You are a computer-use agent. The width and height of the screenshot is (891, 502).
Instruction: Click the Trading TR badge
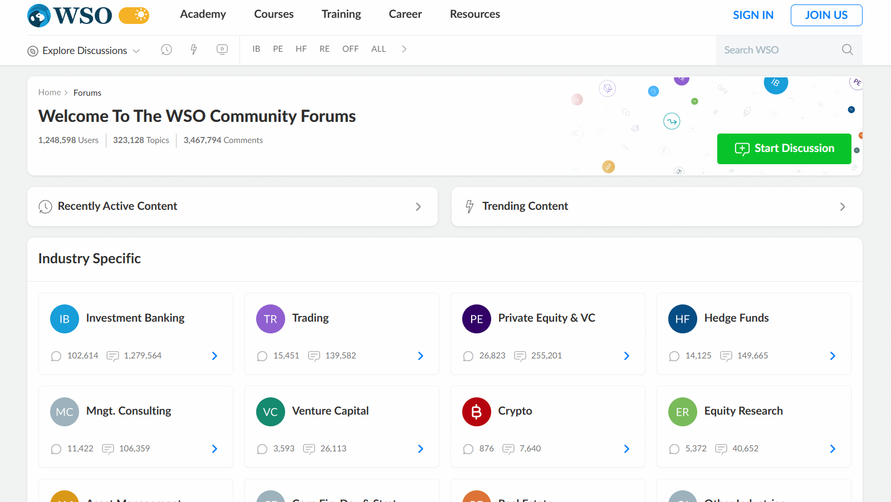coord(271,319)
